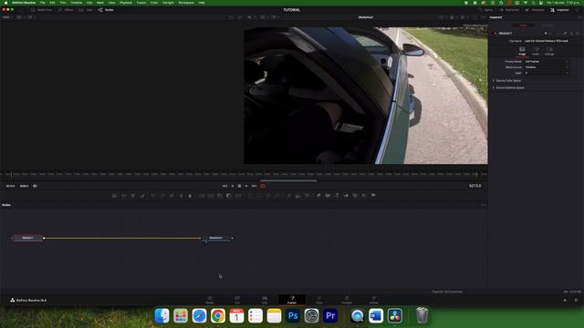The image size is (584, 328).
Task: Toggle the Clips panel
Action: click(x=86, y=10)
